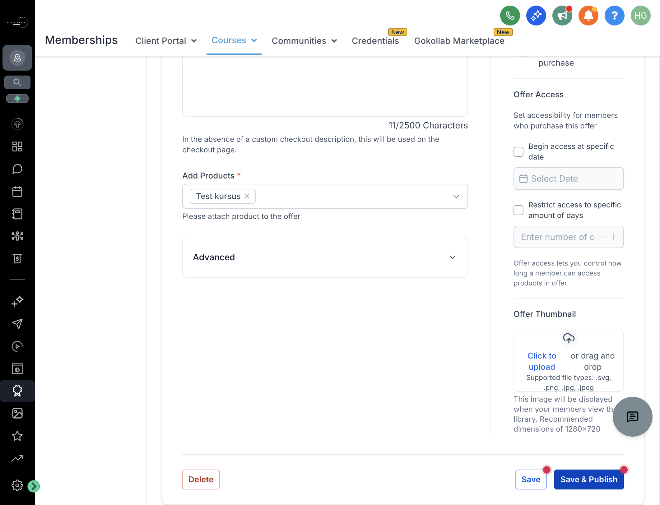Open the HG profile avatar

[x=640, y=16]
